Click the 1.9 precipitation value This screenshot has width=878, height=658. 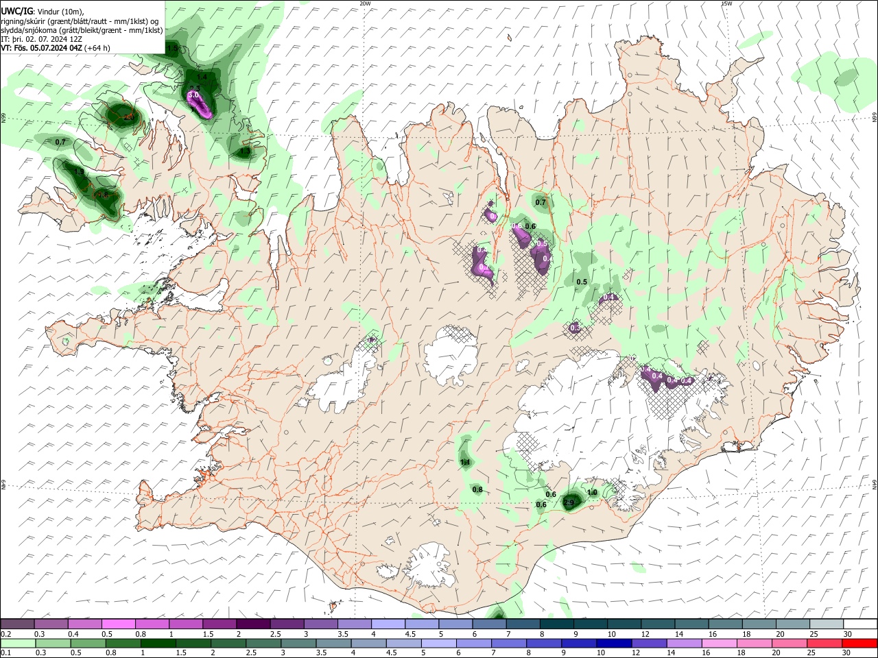pos(79,172)
